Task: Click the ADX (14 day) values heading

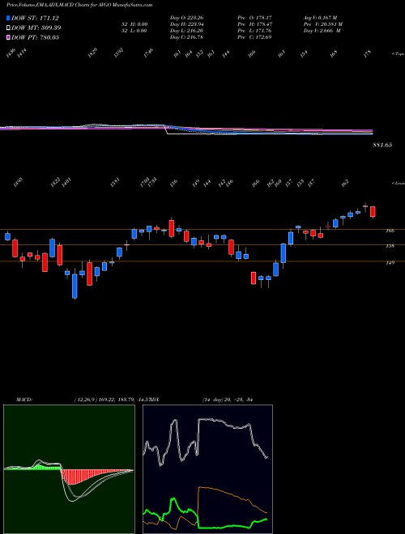Action: pos(228,400)
